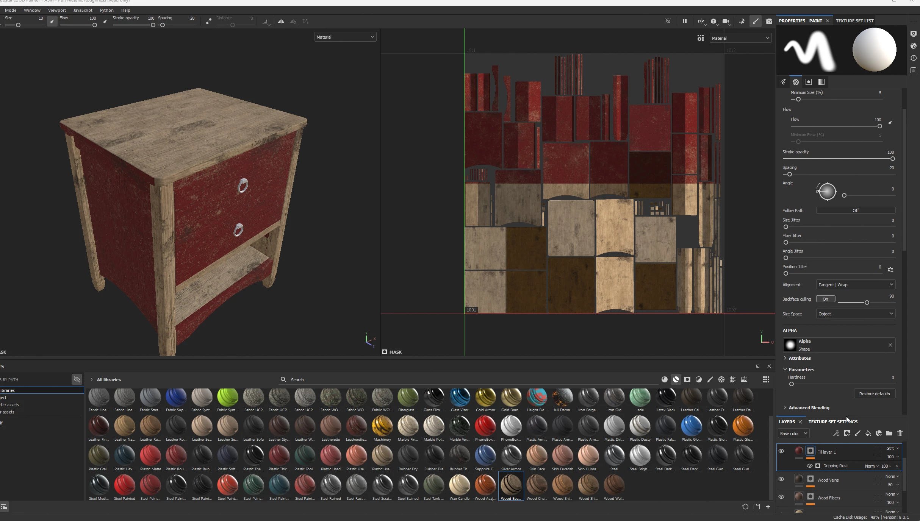This screenshot has height=521, width=920.
Task: Toggle visibility of Dripping Rust effect
Action: (x=810, y=466)
